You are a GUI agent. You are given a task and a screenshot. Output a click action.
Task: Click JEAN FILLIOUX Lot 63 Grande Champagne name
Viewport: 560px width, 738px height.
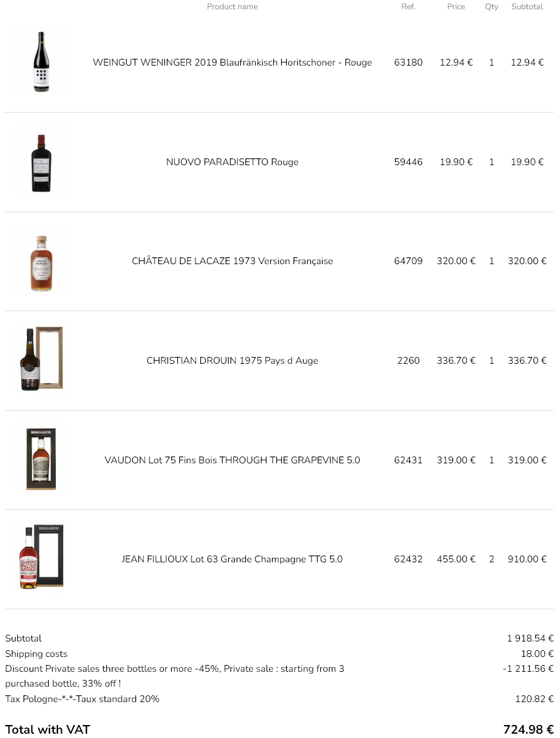[x=232, y=559]
